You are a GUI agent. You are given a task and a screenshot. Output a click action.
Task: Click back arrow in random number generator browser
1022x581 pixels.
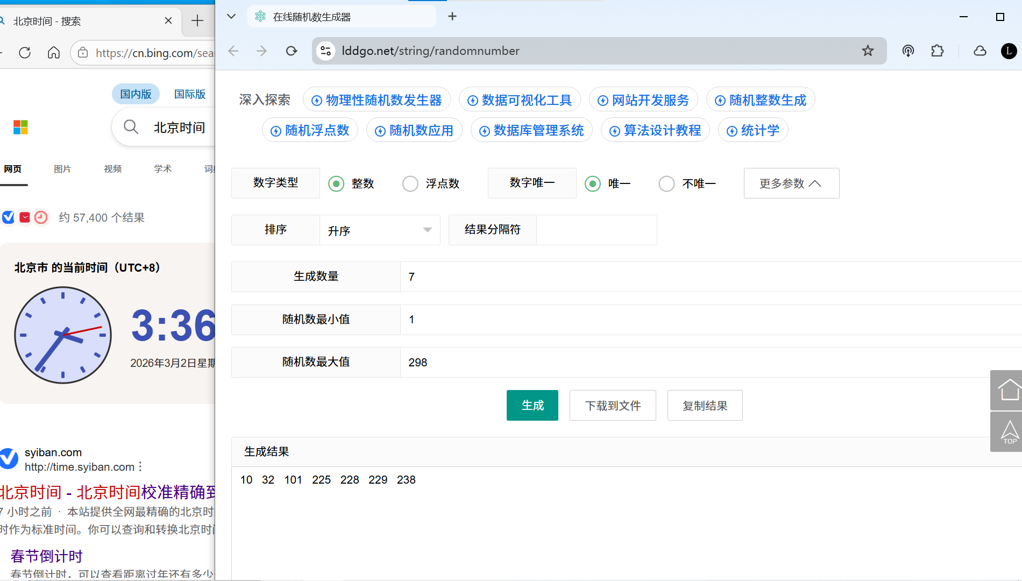233,51
